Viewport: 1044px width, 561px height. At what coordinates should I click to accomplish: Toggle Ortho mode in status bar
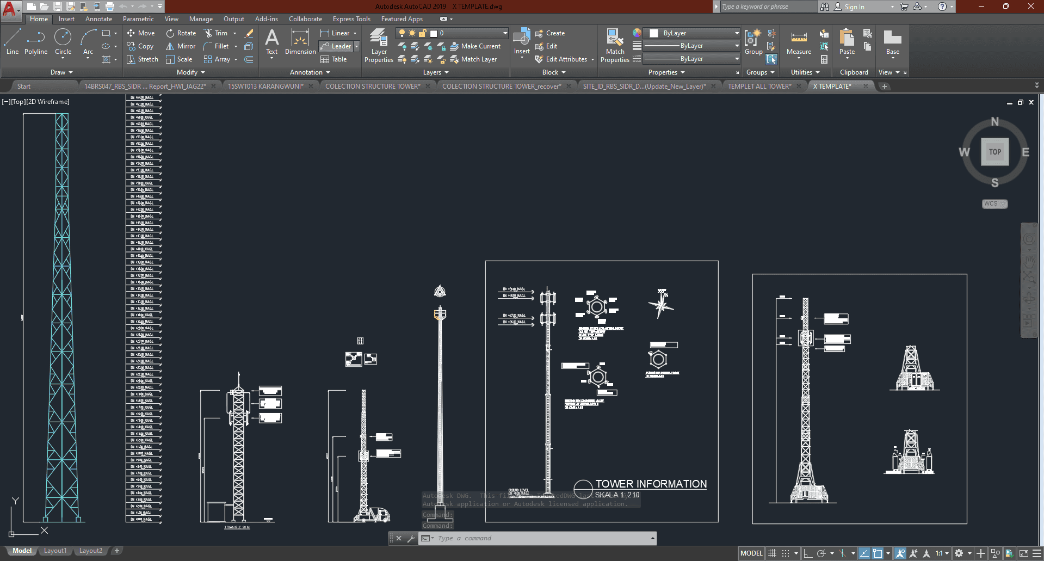tap(808, 553)
